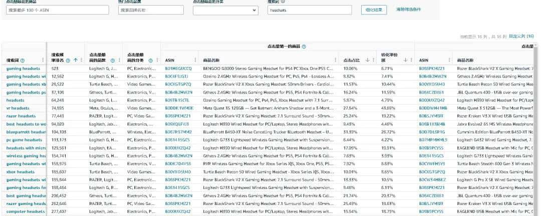541x216 pixels.
Task: Open 自定义列 (16) column customization link
Action: (x=521, y=36)
